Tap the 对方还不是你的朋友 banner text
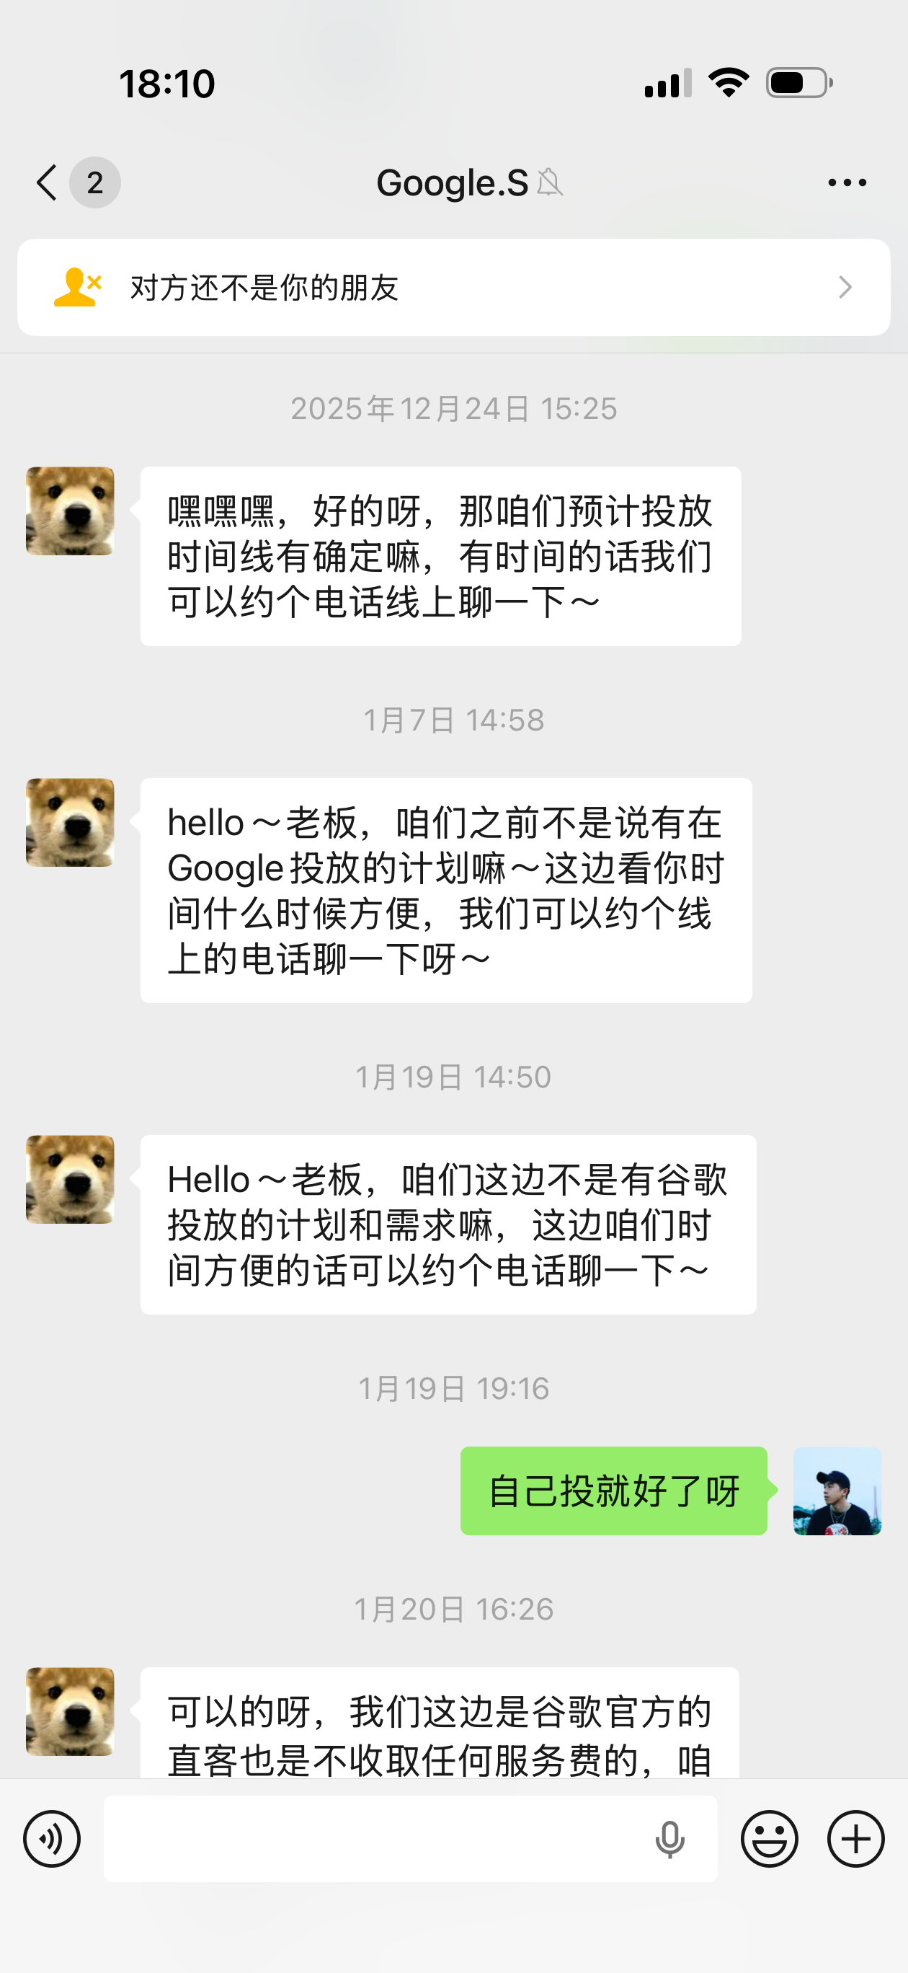908x1973 pixels. click(x=265, y=288)
